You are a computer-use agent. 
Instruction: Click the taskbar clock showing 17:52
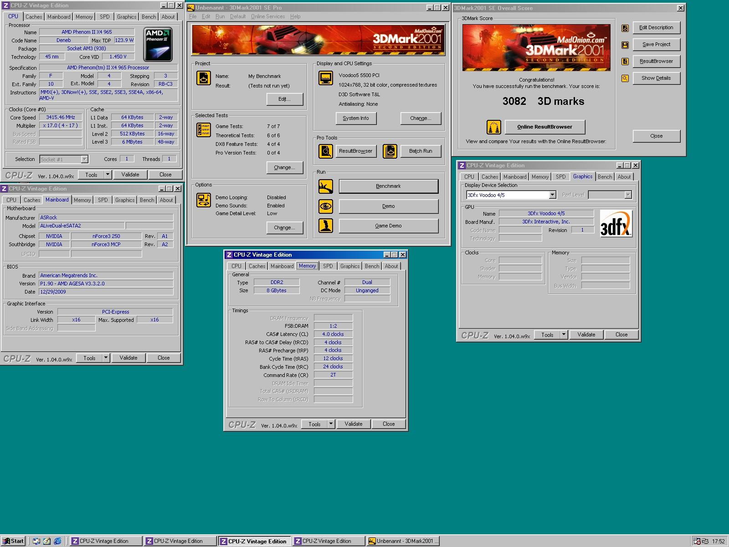(x=719, y=542)
